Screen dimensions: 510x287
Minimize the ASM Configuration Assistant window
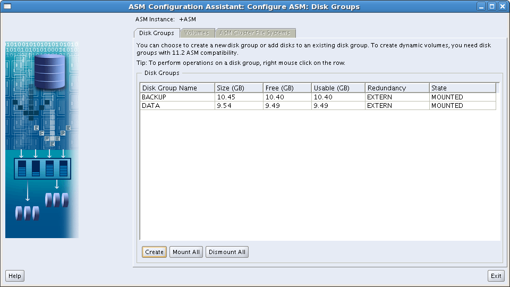coord(481,6)
